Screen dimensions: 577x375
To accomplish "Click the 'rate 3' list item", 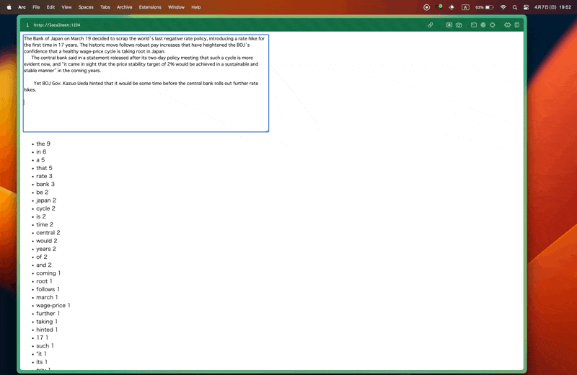I will 44,176.
